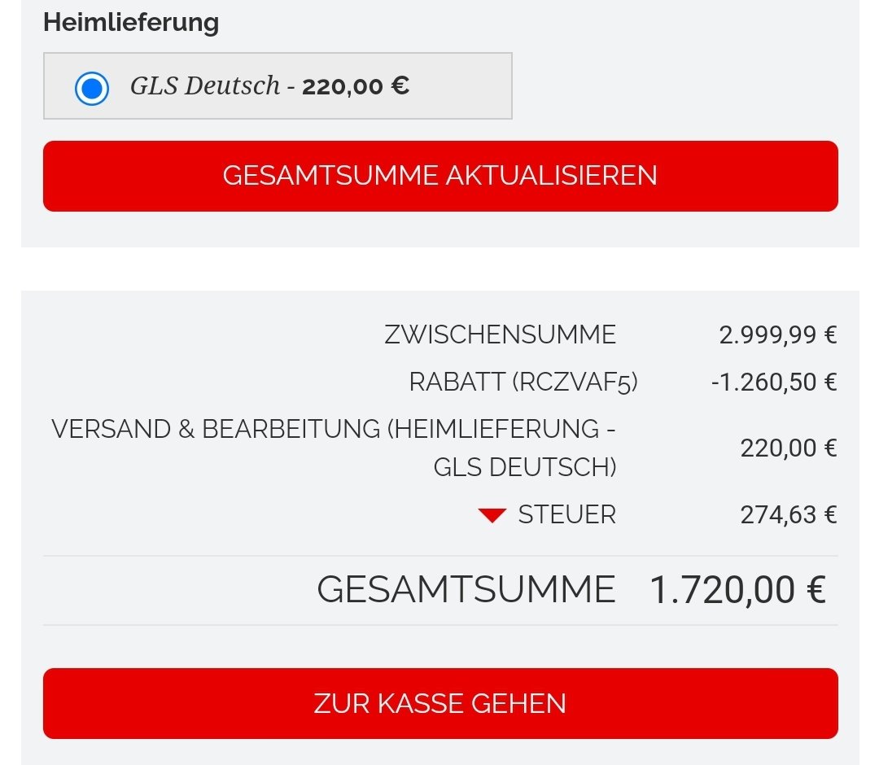879x765 pixels.
Task: Click the large Gesamtsumme label
Action: click(x=466, y=589)
